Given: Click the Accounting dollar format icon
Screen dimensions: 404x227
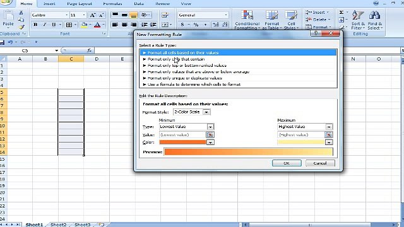Looking at the screenshot, I should (182, 25).
